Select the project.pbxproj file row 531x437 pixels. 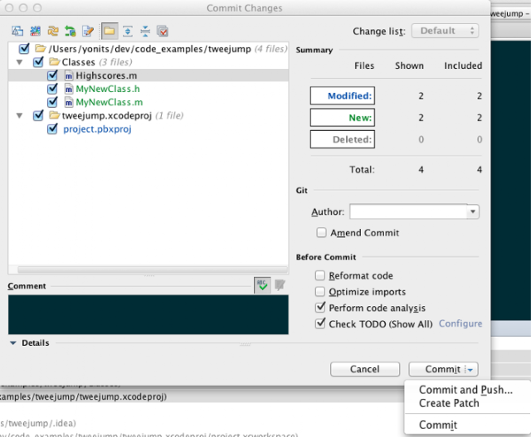pyautogui.click(x=149, y=129)
